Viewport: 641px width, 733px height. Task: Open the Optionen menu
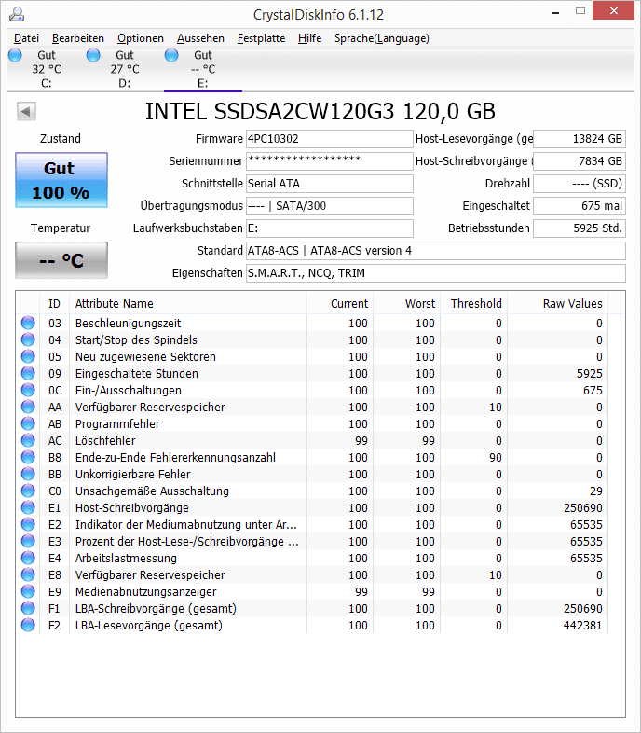pos(140,38)
